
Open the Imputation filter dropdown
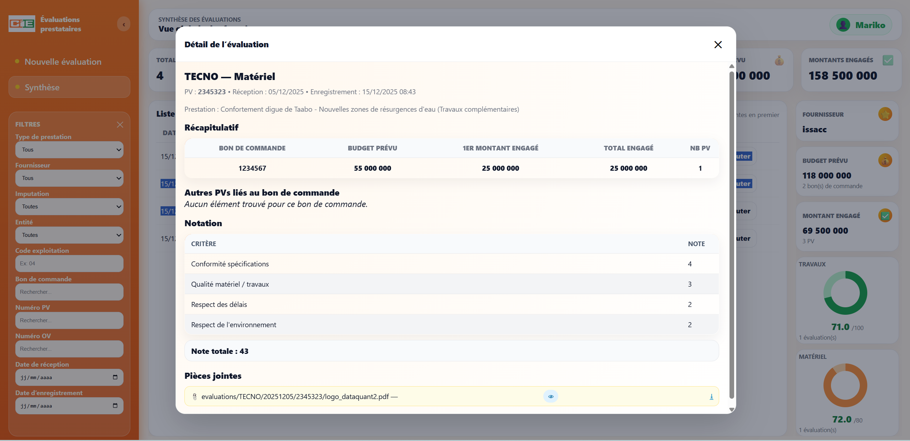[x=69, y=207]
